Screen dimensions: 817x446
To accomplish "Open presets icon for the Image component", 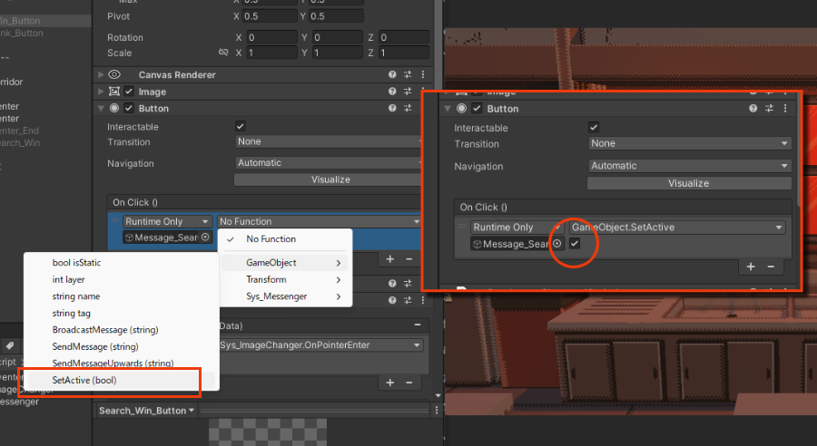I will click(408, 92).
